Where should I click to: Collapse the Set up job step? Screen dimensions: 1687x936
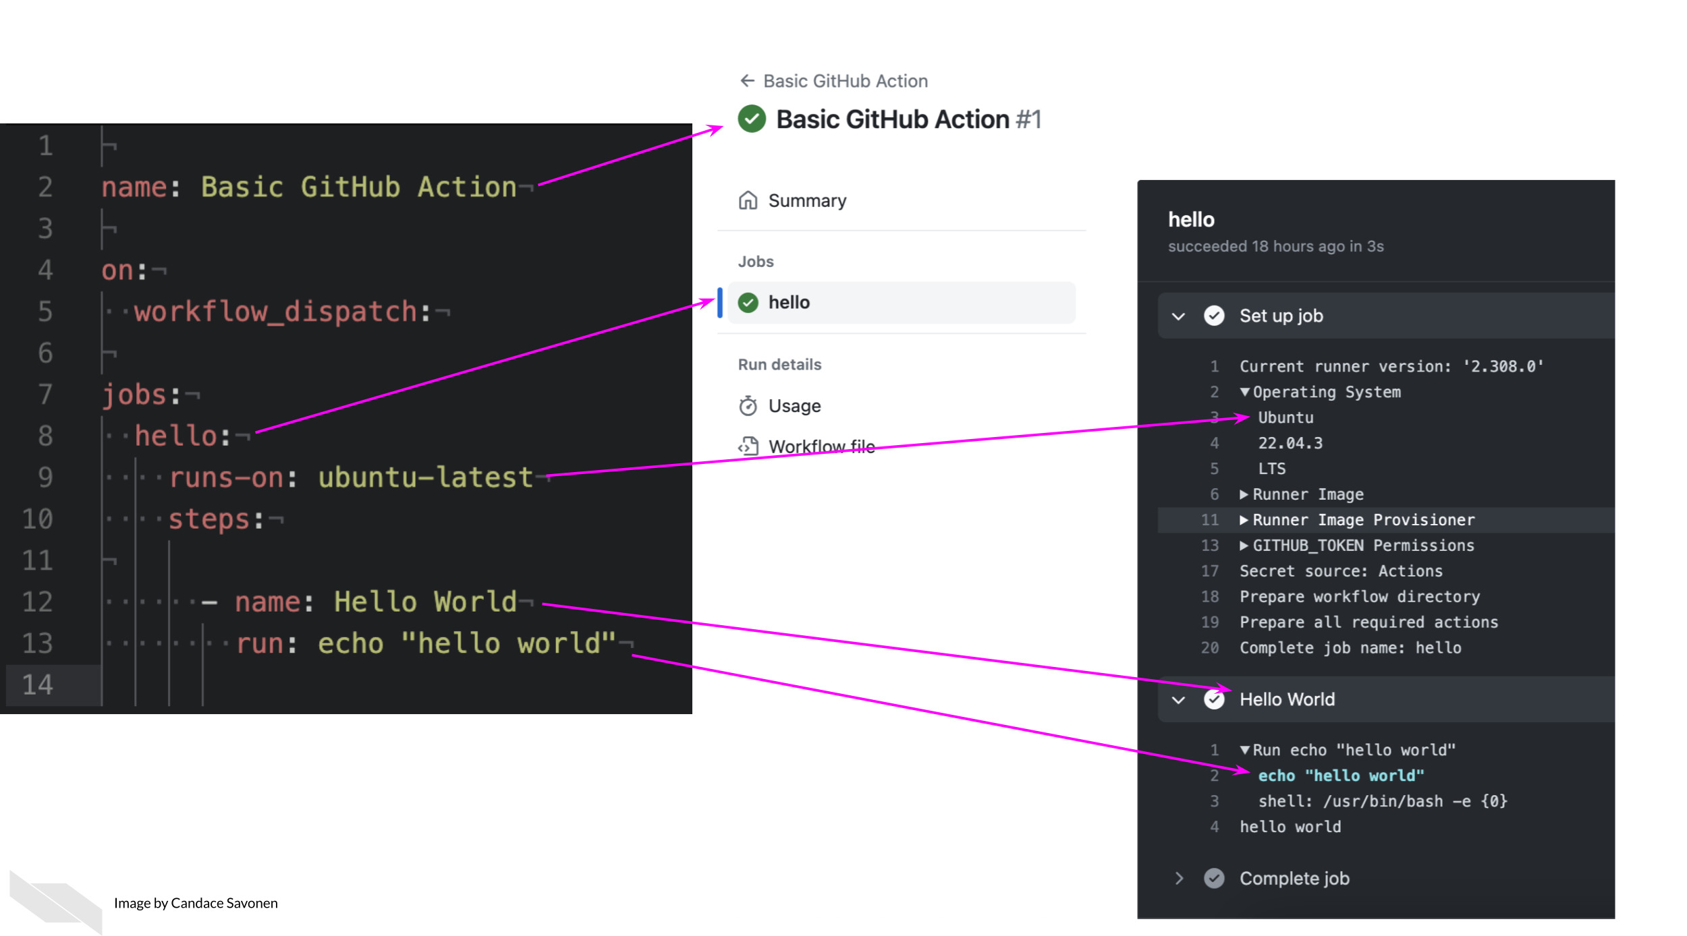1178,316
